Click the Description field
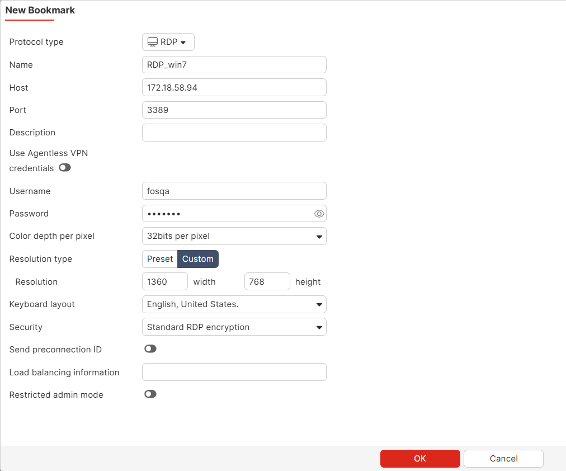Image resolution: width=566 pixels, height=471 pixels. [x=234, y=132]
